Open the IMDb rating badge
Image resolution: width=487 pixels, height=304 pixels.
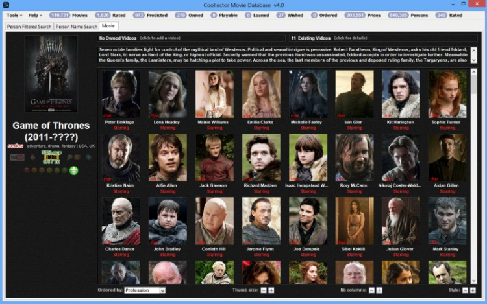point(51,158)
